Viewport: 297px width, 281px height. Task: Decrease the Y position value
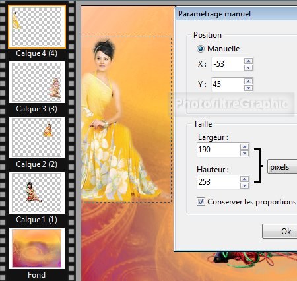point(249,88)
